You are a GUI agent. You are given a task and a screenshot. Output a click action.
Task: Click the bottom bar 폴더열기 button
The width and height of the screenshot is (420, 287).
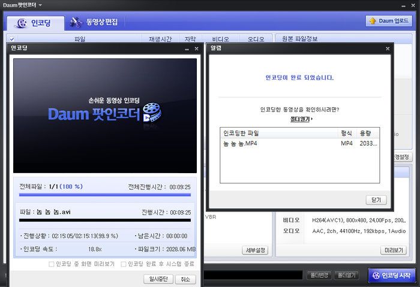coord(346,275)
